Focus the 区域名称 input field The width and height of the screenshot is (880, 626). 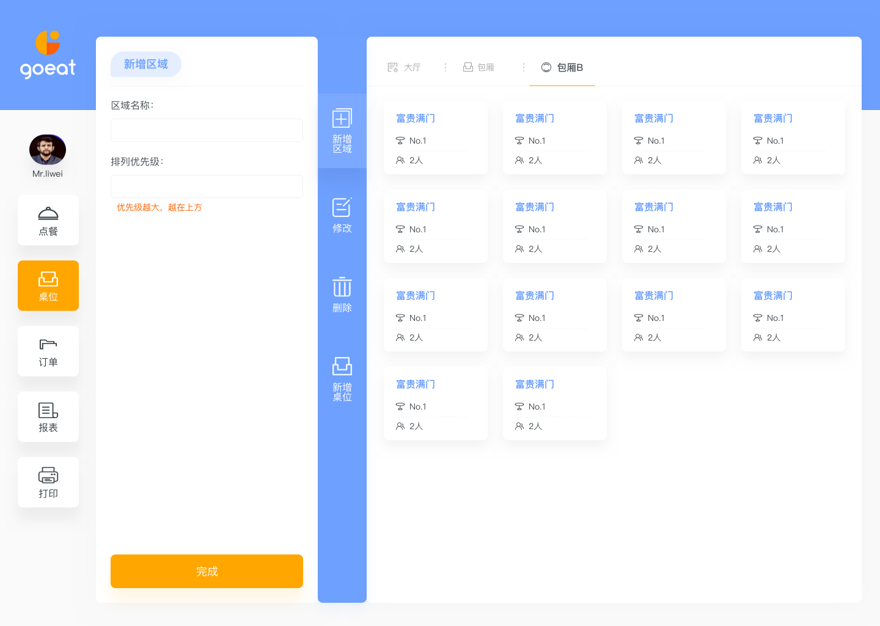click(207, 130)
